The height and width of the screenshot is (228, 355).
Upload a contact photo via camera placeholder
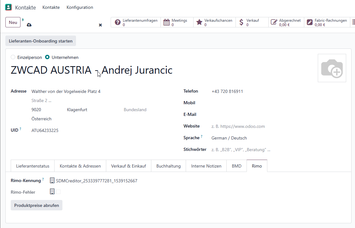point(332,68)
